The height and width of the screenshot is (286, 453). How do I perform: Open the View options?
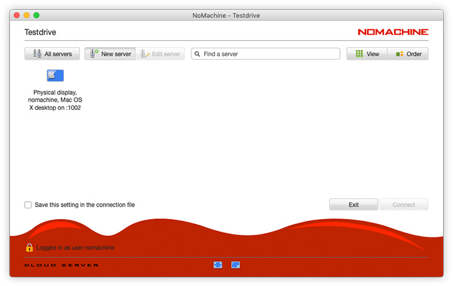click(367, 54)
